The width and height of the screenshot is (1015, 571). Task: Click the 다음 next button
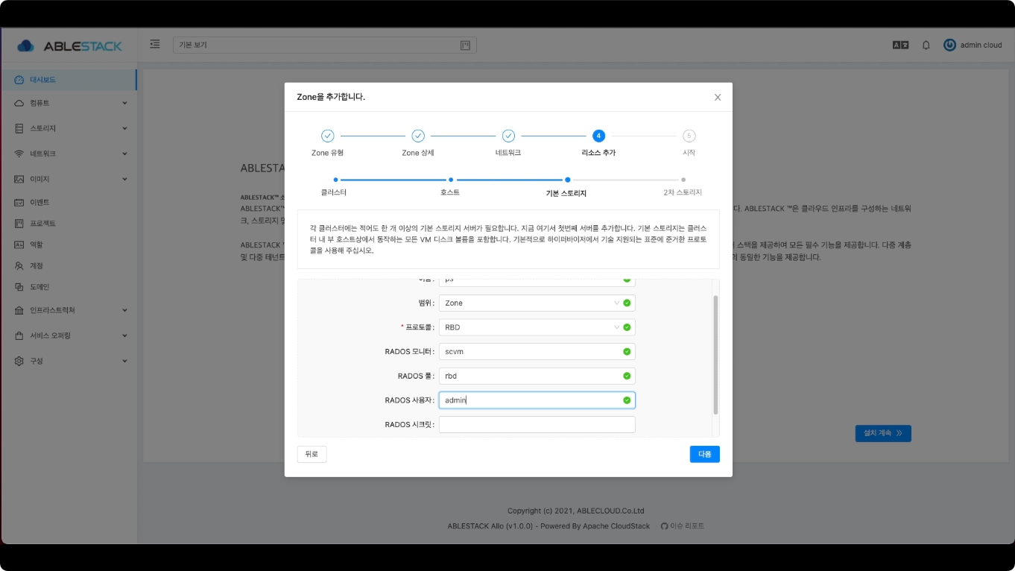pos(704,454)
